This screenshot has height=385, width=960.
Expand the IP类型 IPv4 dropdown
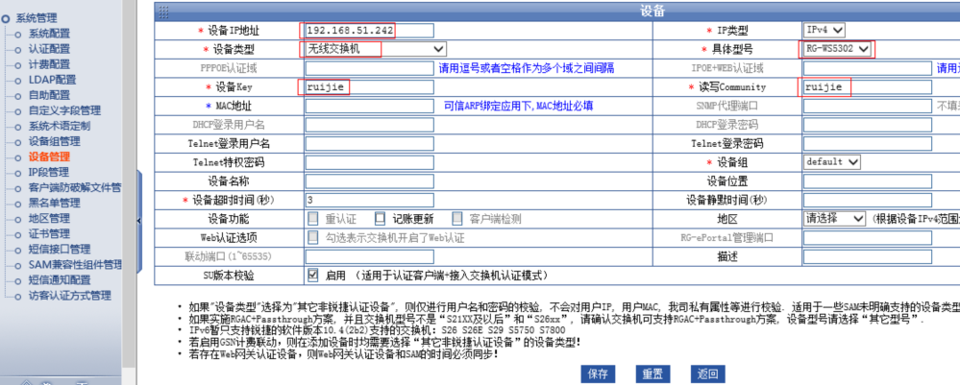pyautogui.click(x=825, y=30)
